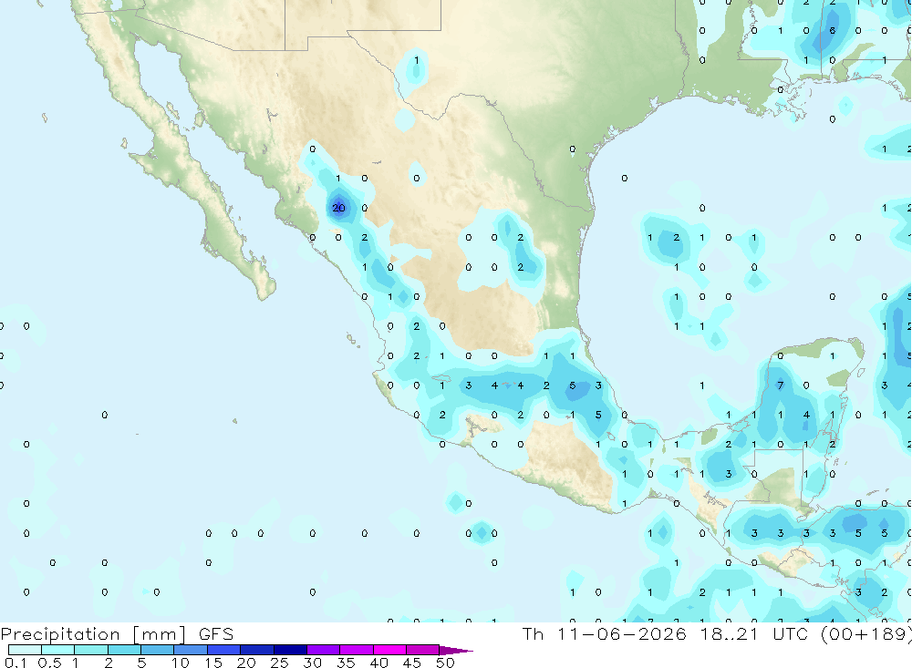Pick the legend swatch between 5 and 10
Image resolution: width=912 pixels, height=668 pixels.
[157, 650]
